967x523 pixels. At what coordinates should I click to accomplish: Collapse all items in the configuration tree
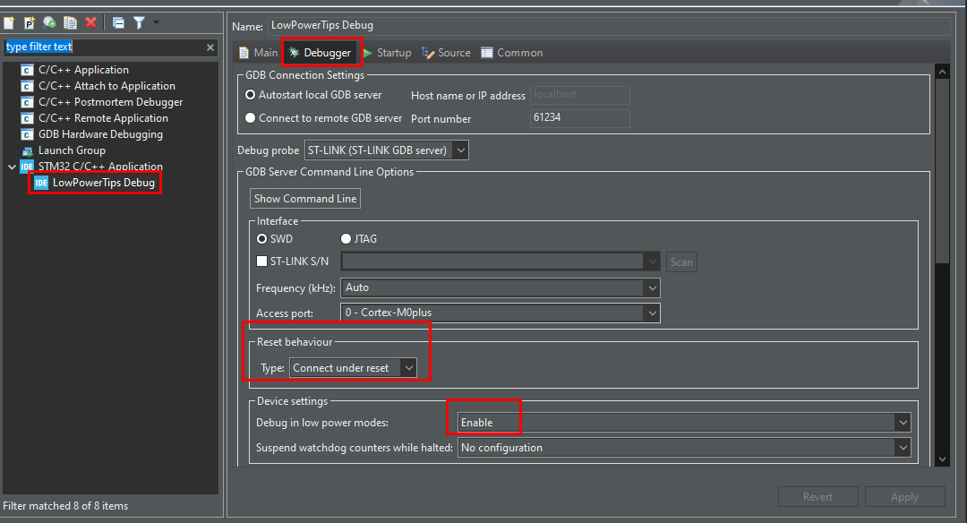tap(117, 22)
